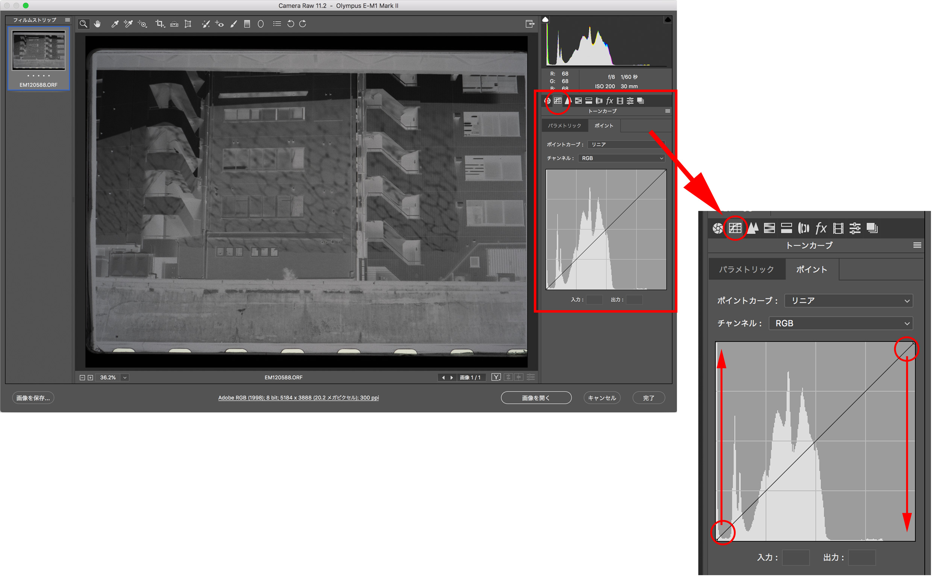Copy current settings to before

(519, 377)
